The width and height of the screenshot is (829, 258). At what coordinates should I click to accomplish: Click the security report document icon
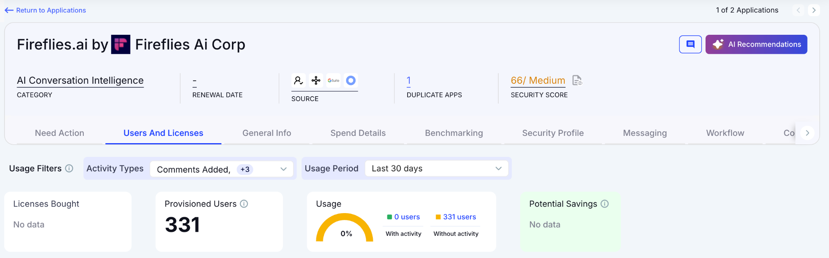577,80
